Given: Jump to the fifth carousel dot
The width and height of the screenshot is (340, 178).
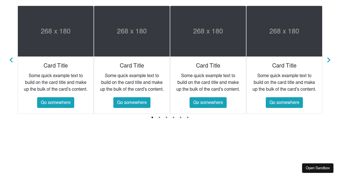Looking at the screenshot, I should coord(180,117).
